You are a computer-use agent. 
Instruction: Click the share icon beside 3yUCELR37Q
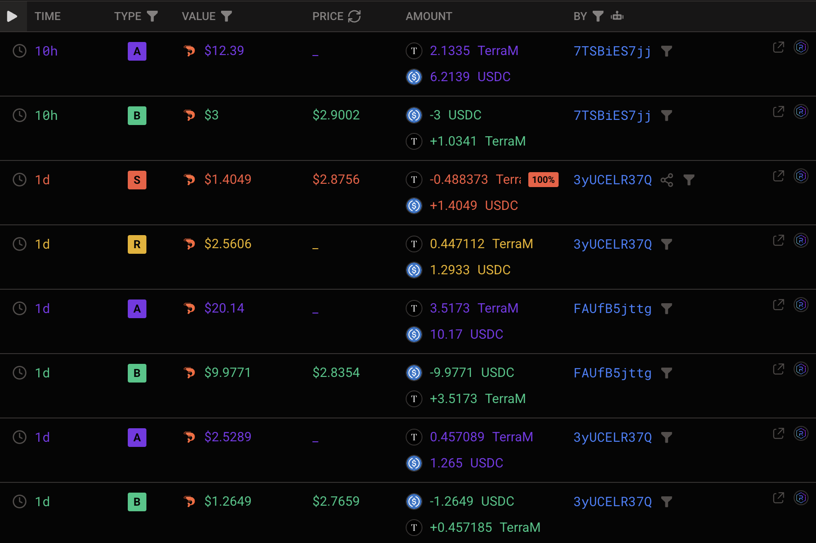(x=667, y=180)
